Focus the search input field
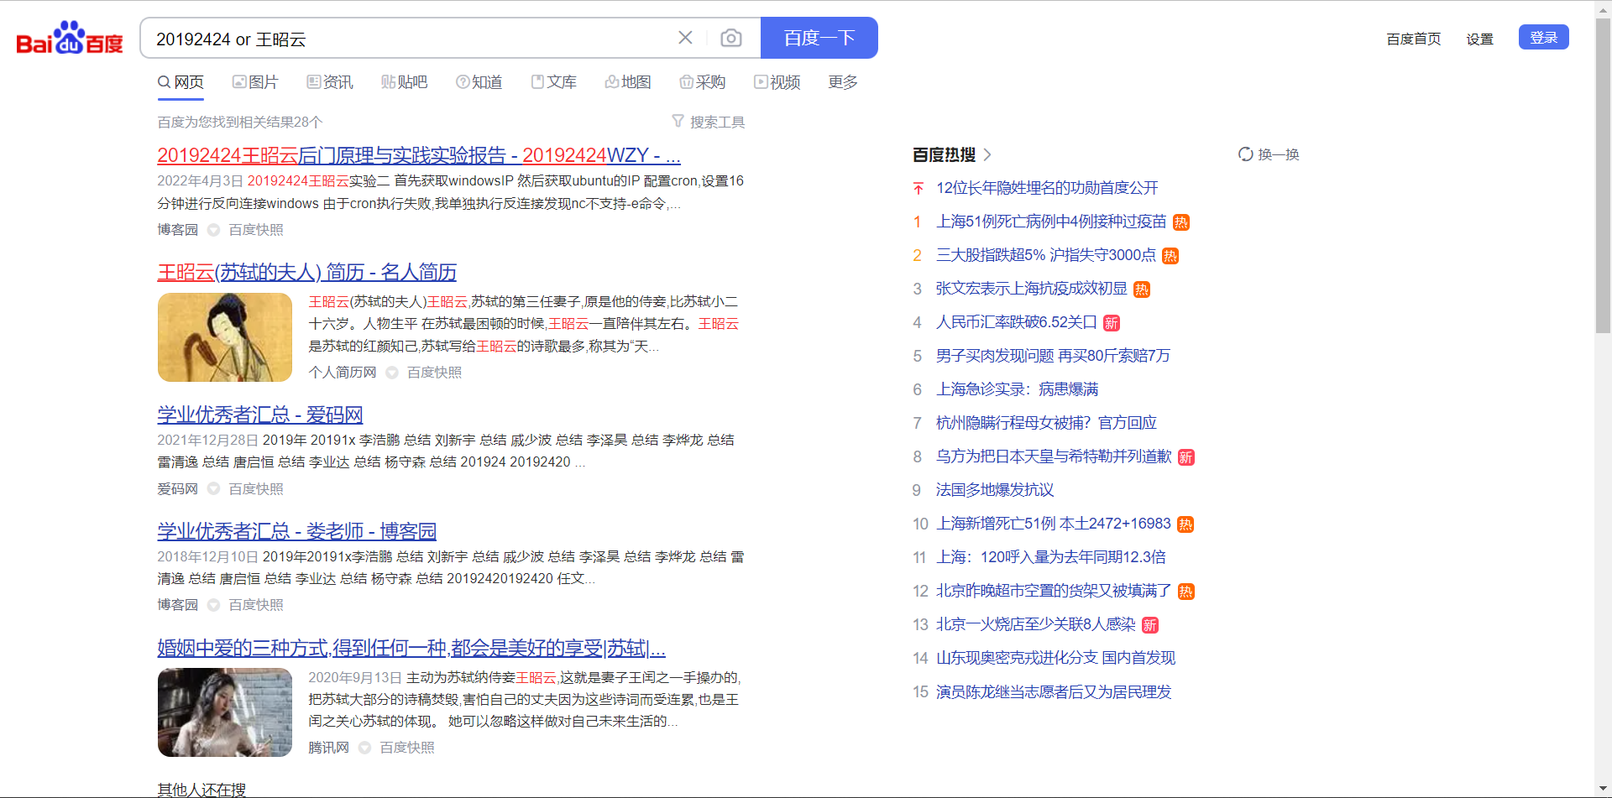Screen dimensions: 1612x798 click(411, 39)
